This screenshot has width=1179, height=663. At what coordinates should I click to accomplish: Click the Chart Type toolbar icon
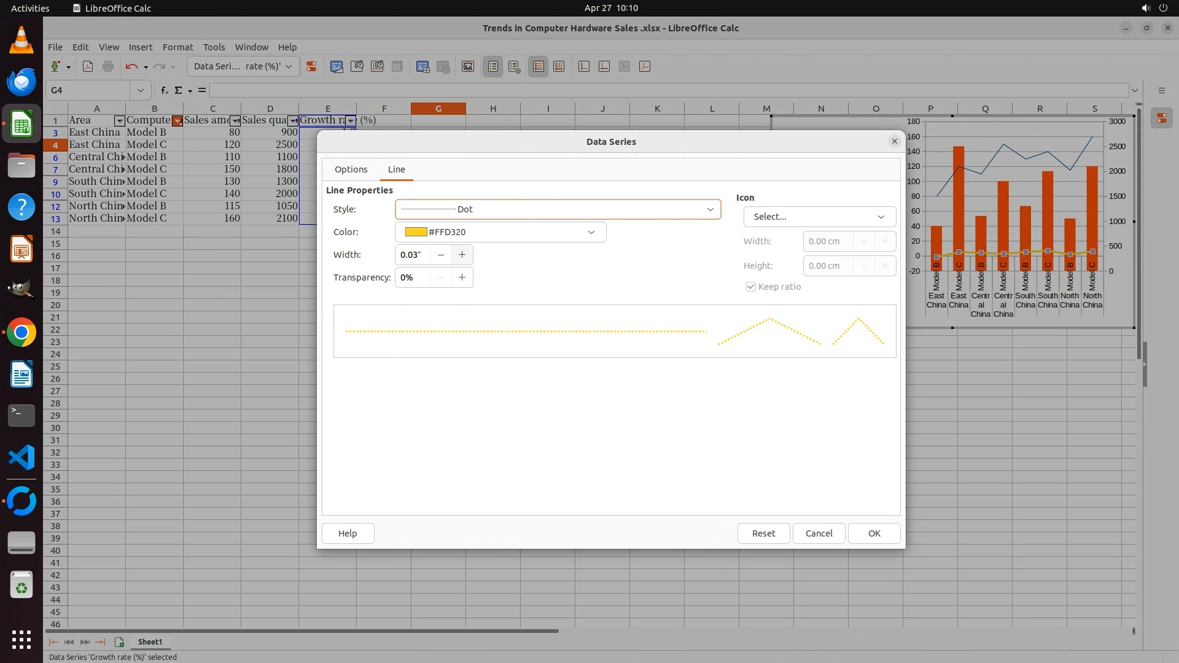[x=337, y=67]
